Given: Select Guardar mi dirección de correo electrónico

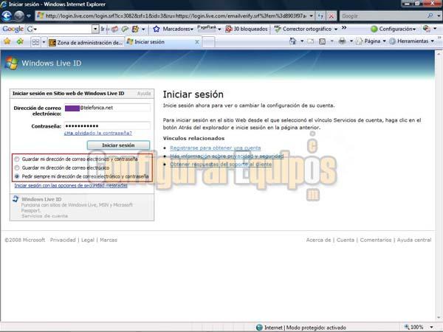Looking at the screenshot, I should [17, 167].
